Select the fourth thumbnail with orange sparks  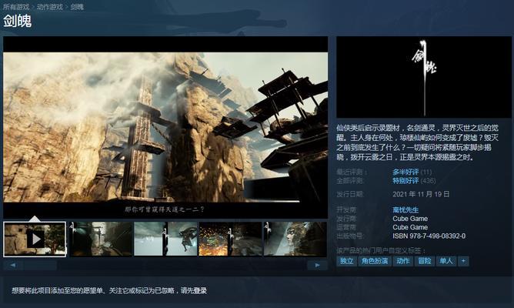tap(230, 239)
